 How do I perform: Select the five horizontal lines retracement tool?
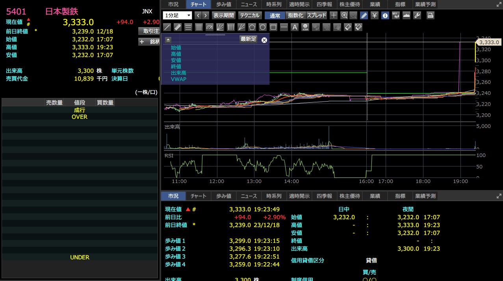199,27
